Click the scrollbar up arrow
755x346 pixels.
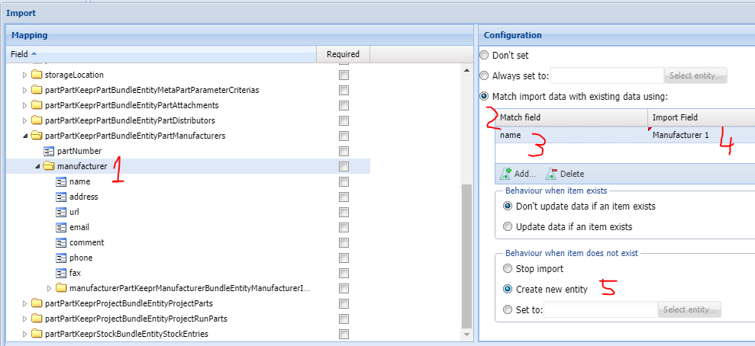[466, 71]
